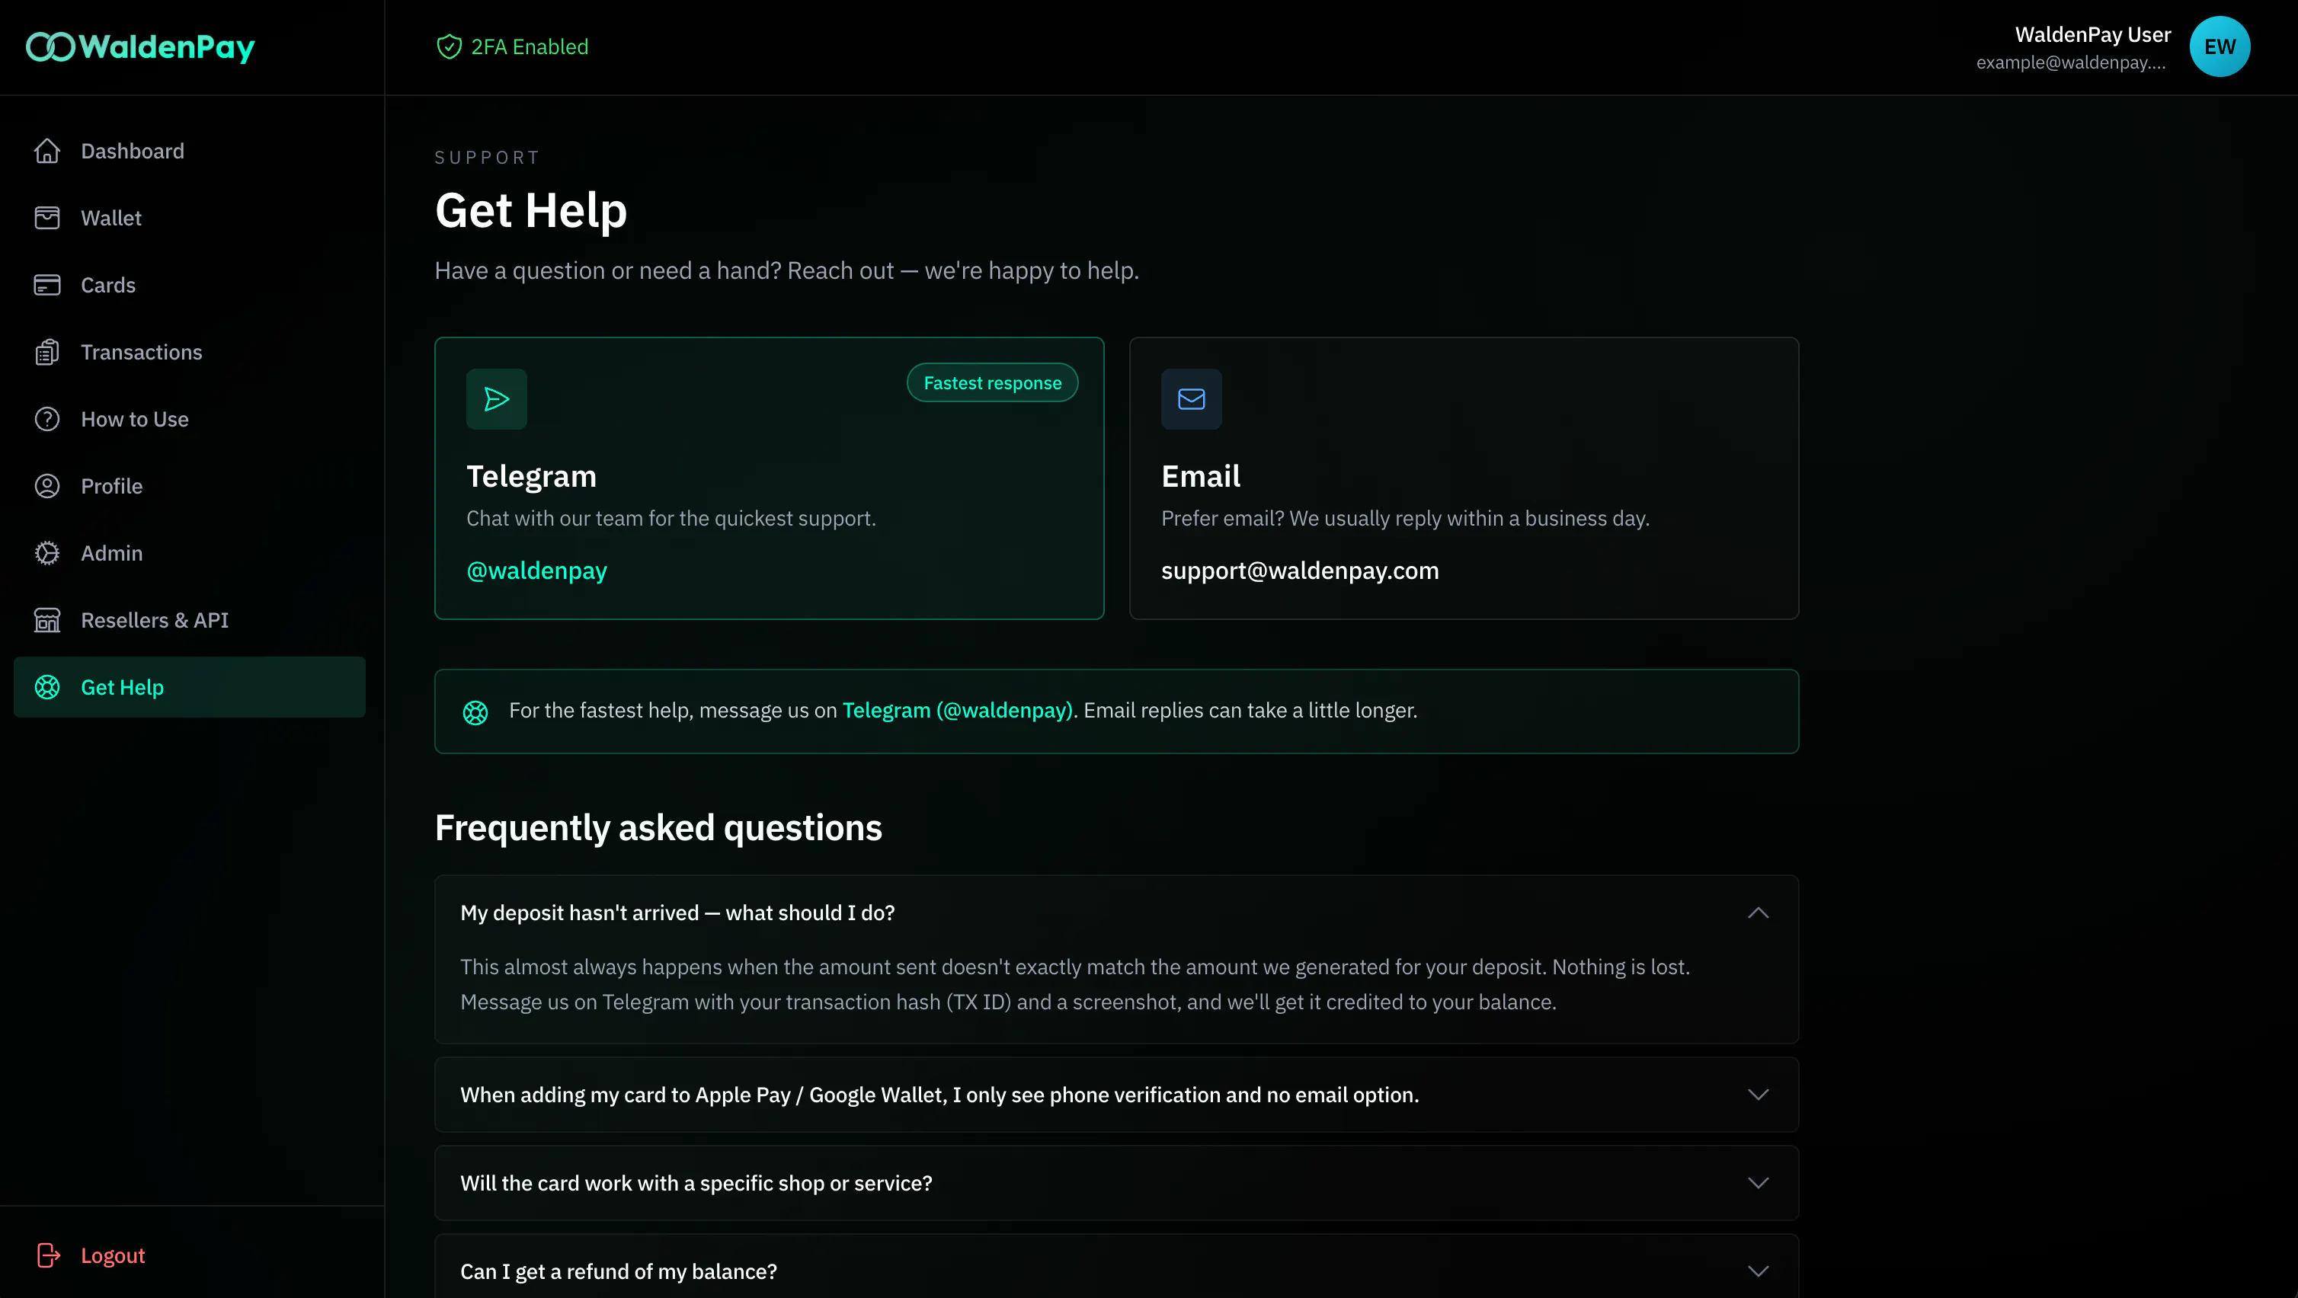Click the Fastest response badge
Image resolution: width=2298 pixels, height=1298 pixels.
click(992, 382)
